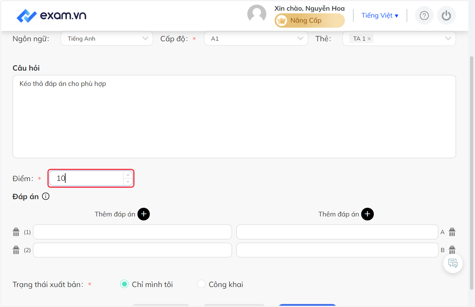Click the power logout icon
This screenshot has width=475, height=307.
446,15
